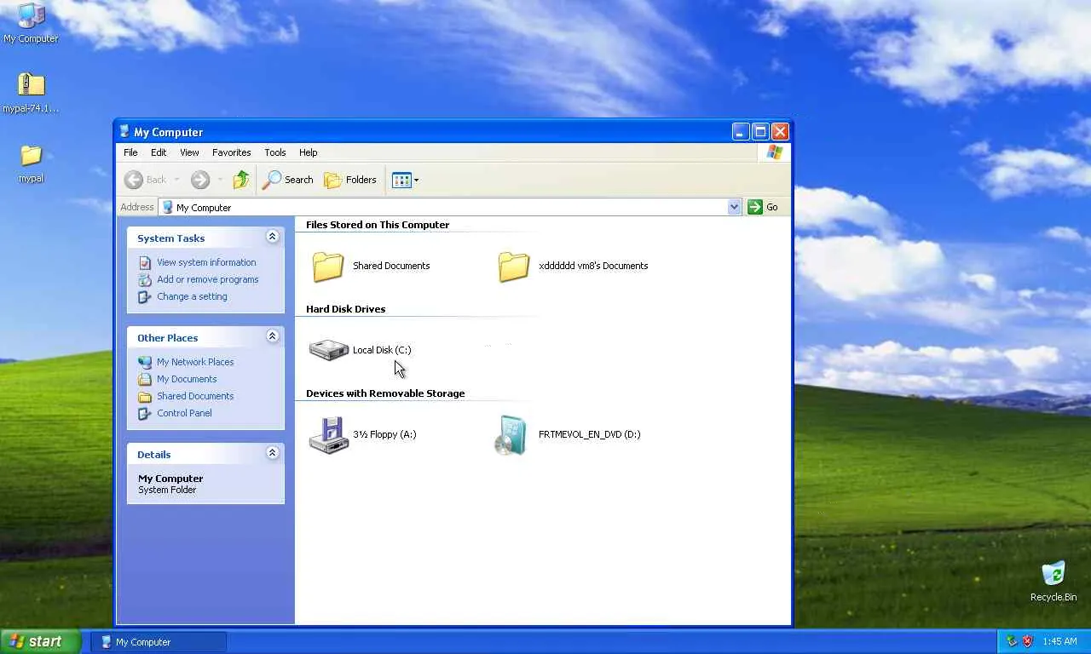Image resolution: width=1091 pixels, height=654 pixels.
Task: Click the Devices with Removable Storage heading
Action: 385,393
